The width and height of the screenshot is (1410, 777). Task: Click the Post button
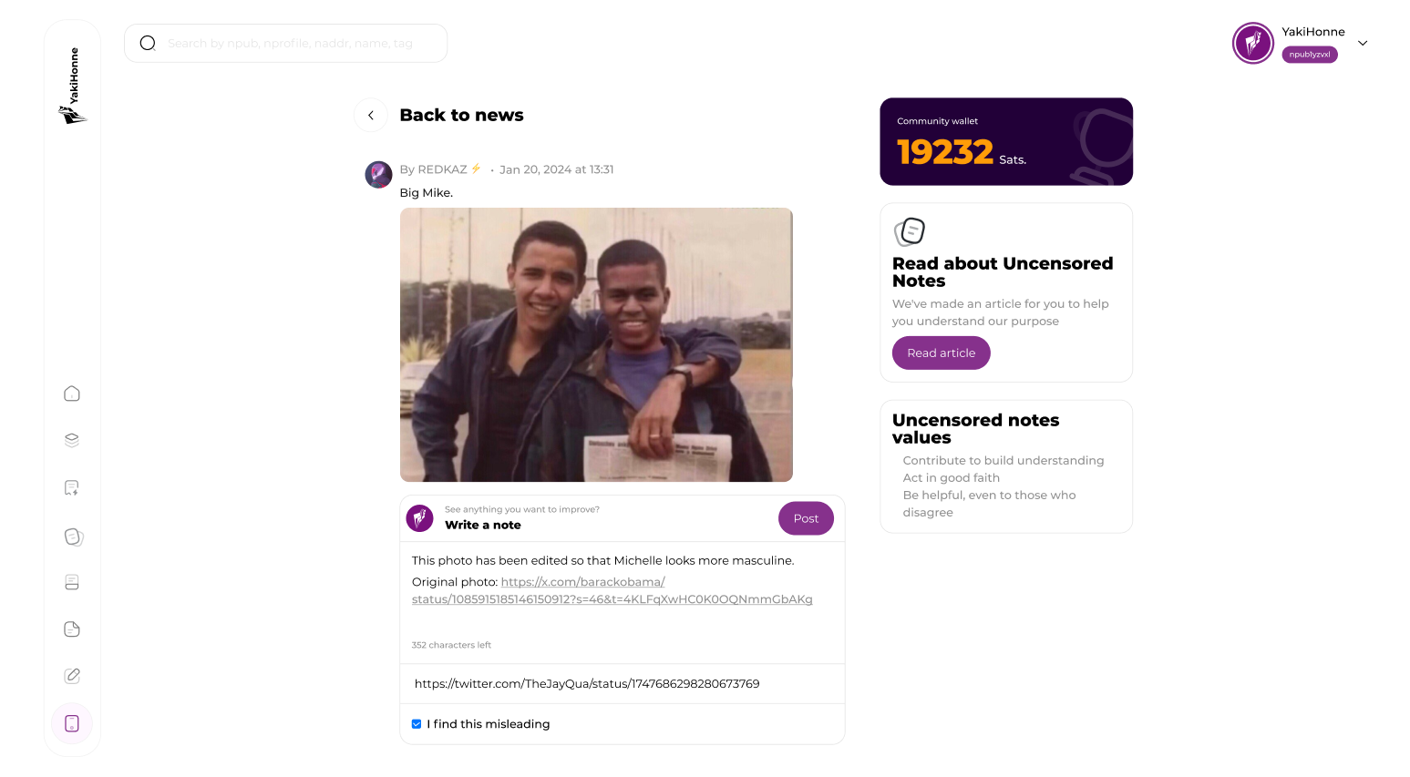806,518
